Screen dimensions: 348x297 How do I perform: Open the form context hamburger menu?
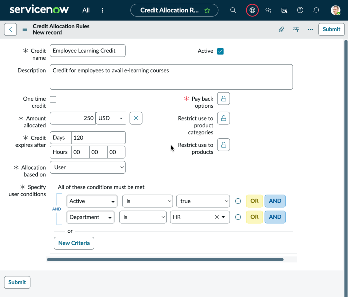click(x=25, y=29)
